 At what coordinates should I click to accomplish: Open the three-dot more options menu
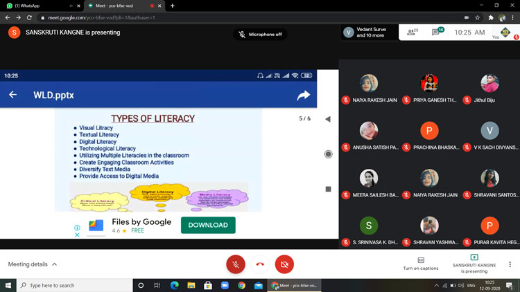click(x=510, y=264)
